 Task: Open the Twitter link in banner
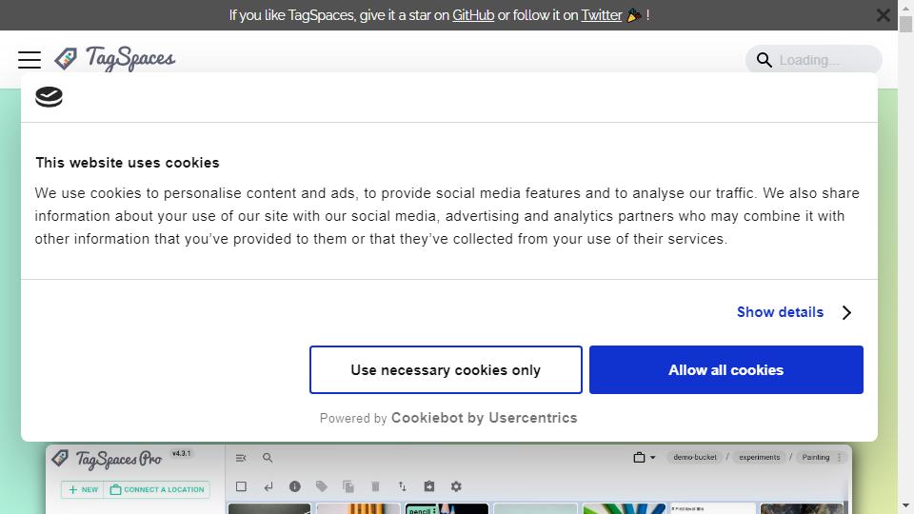pyautogui.click(x=602, y=15)
